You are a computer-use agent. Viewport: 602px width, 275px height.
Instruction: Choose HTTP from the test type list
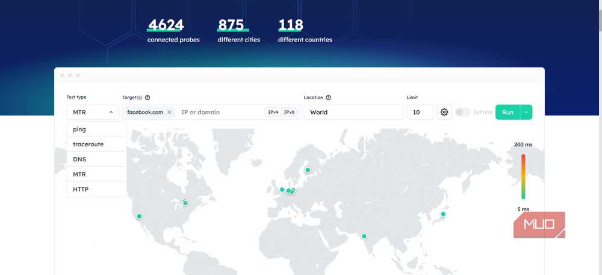[96, 189]
